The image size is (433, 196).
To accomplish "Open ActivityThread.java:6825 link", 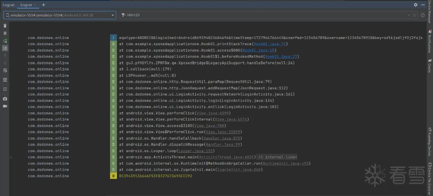I will tap(227, 157).
